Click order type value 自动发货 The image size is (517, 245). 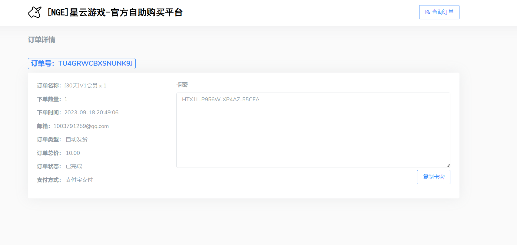point(77,139)
